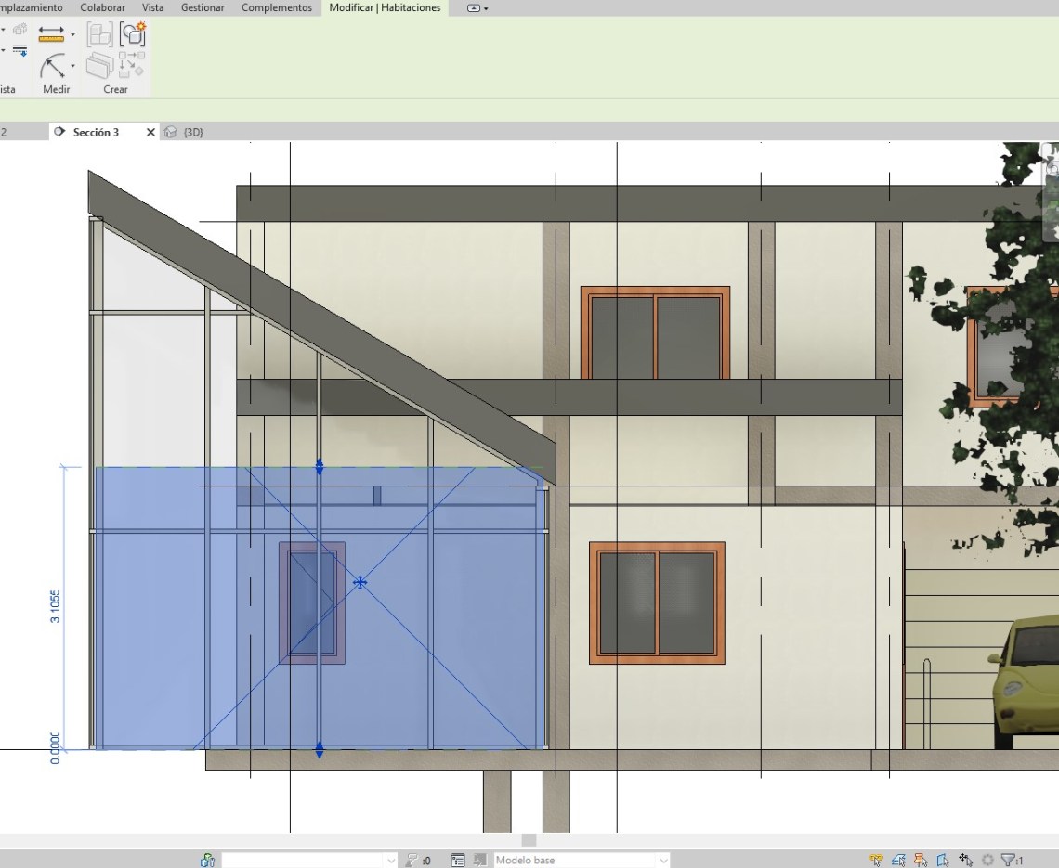Image resolution: width=1059 pixels, height=868 pixels.
Task: Toggle Select Links in status bar
Action: [x=876, y=861]
